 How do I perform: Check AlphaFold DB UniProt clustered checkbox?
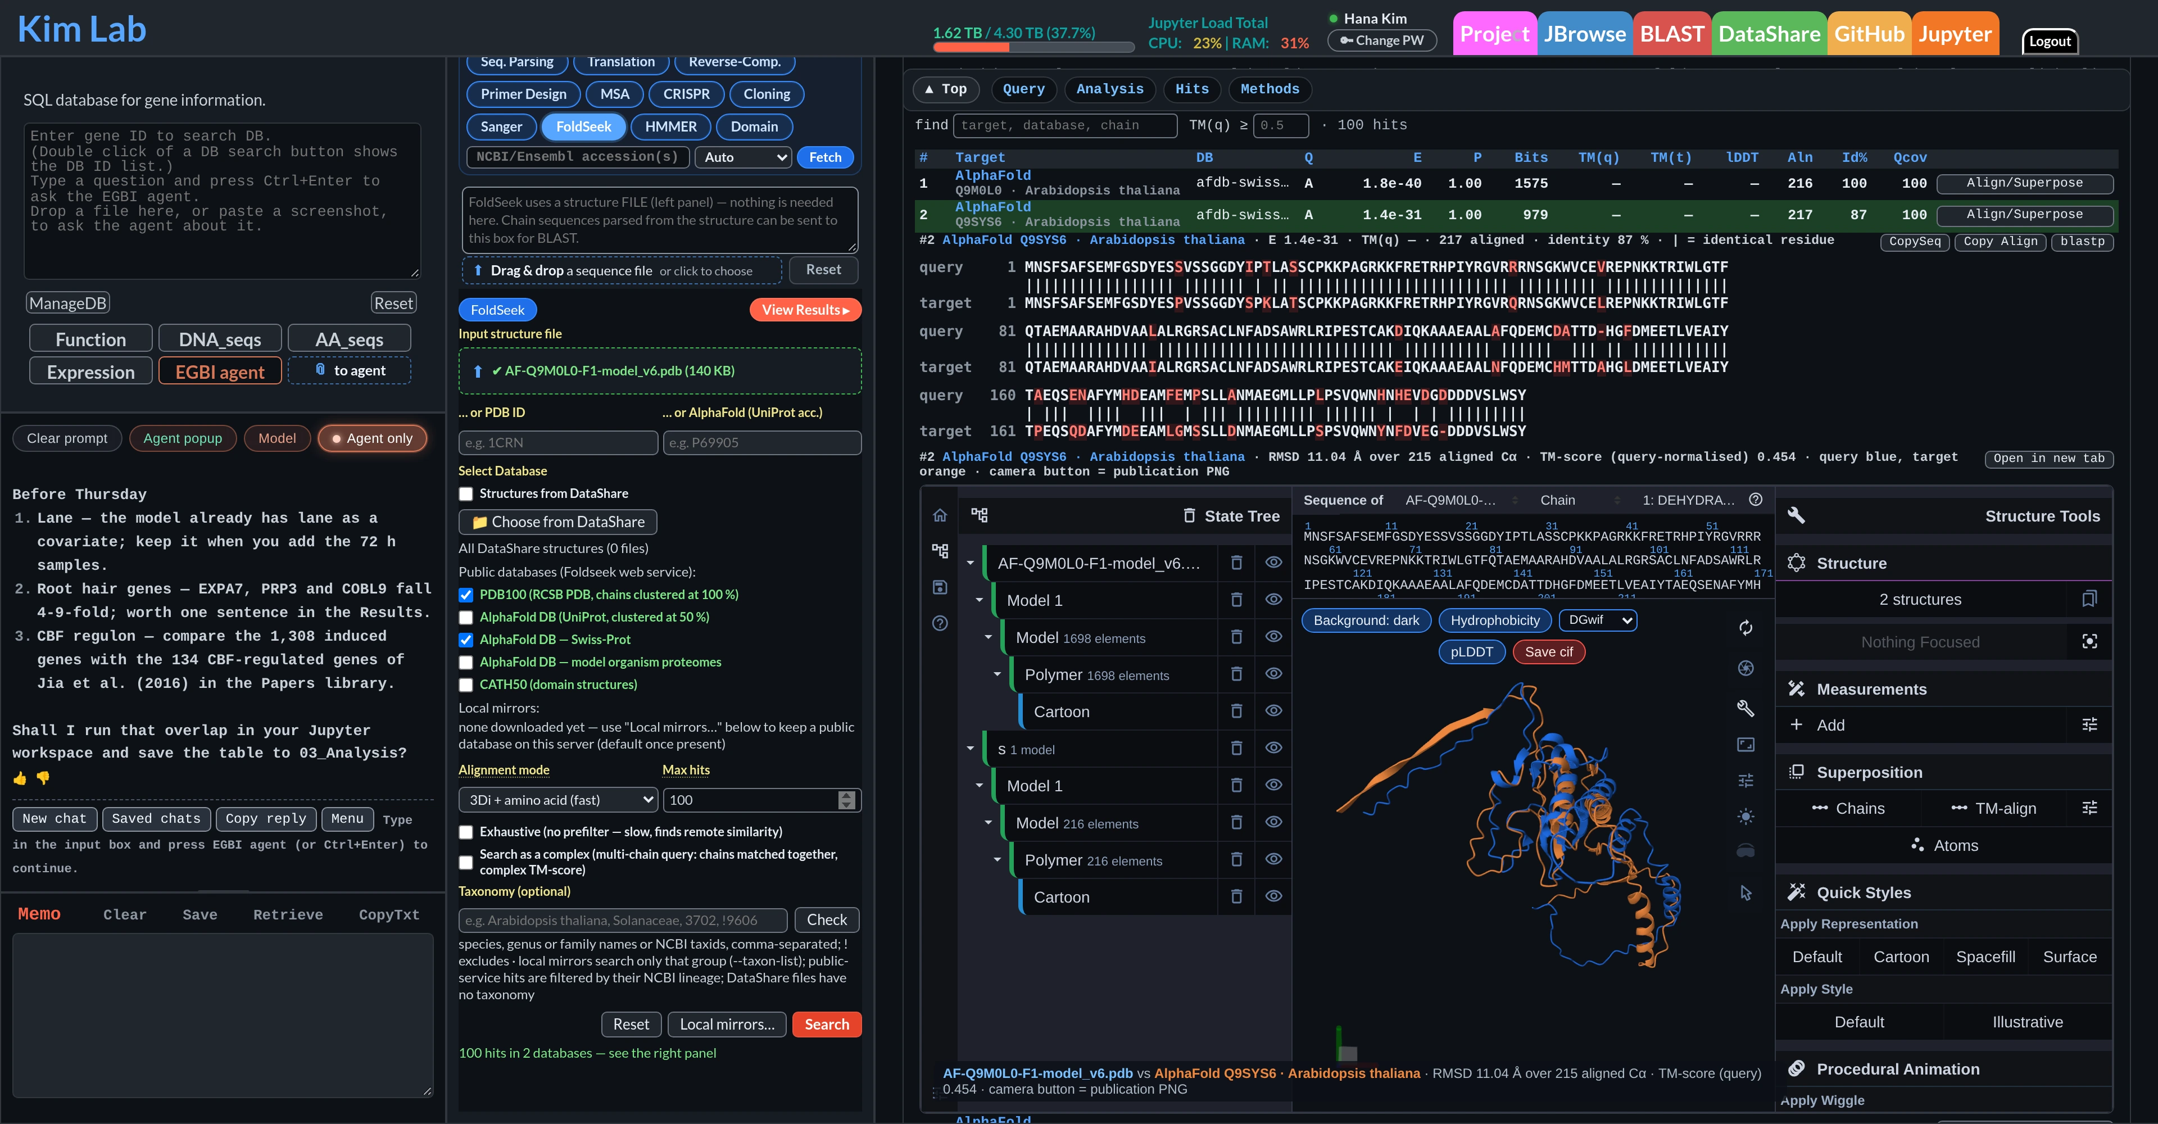click(466, 617)
